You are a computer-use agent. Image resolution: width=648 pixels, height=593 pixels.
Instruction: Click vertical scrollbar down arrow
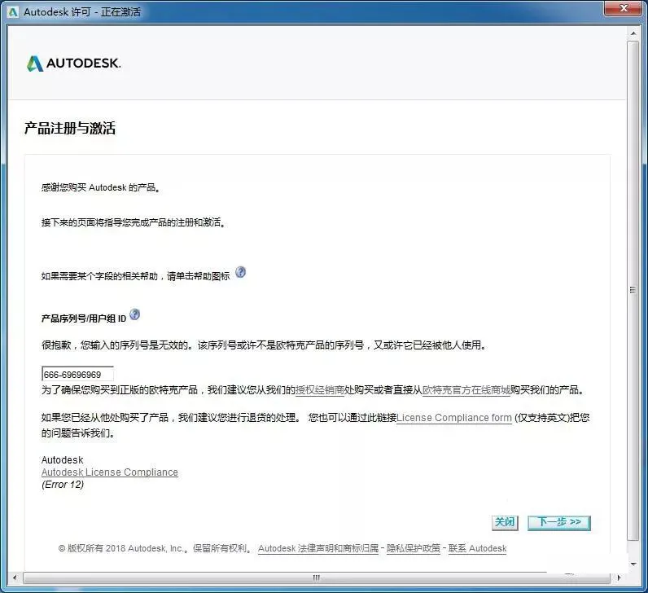(x=633, y=564)
